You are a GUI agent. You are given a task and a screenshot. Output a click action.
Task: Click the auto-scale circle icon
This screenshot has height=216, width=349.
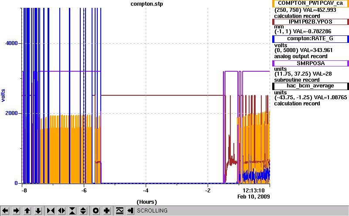[96, 211]
